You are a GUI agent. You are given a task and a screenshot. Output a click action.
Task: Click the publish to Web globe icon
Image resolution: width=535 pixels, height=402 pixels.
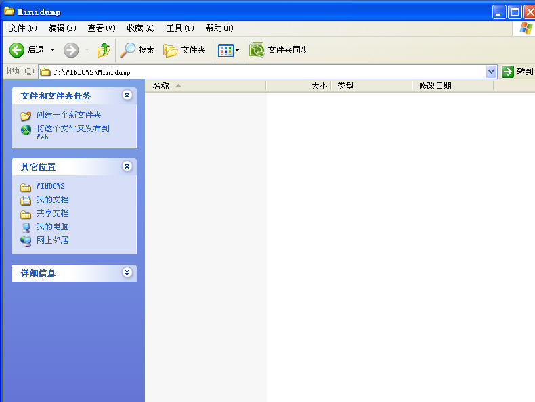point(26,130)
